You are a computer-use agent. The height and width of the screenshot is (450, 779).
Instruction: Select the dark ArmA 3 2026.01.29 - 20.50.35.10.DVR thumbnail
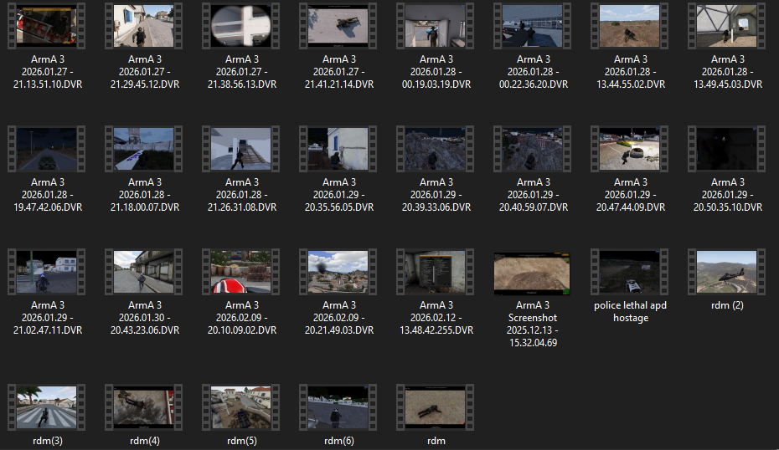point(725,148)
